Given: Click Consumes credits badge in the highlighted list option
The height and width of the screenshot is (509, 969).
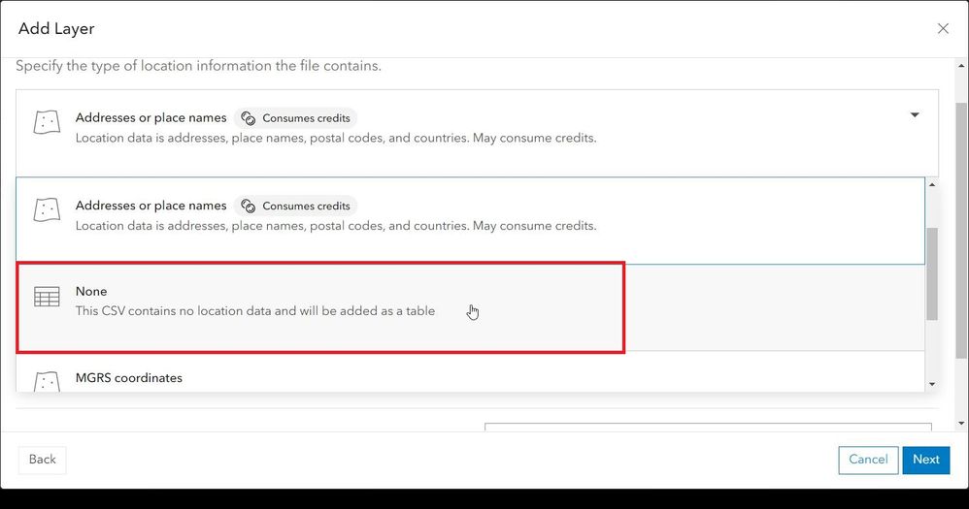Looking at the screenshot, I should 295,206.
